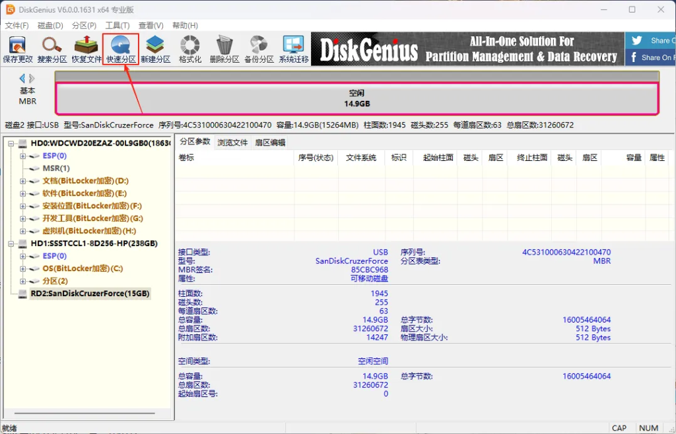Click the Twitter Share button in banner
The height and width of the screenshot is (434, 676).
(x=650, y=40)
